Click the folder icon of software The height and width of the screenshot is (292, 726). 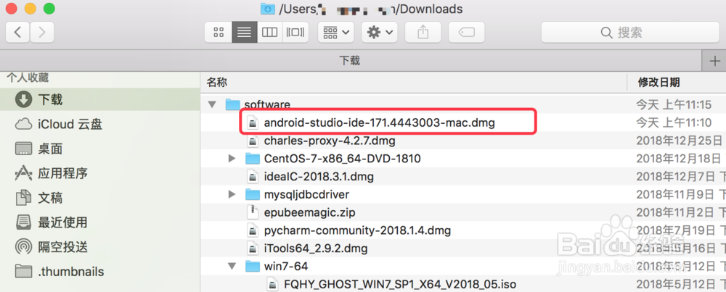click(233, 105)
